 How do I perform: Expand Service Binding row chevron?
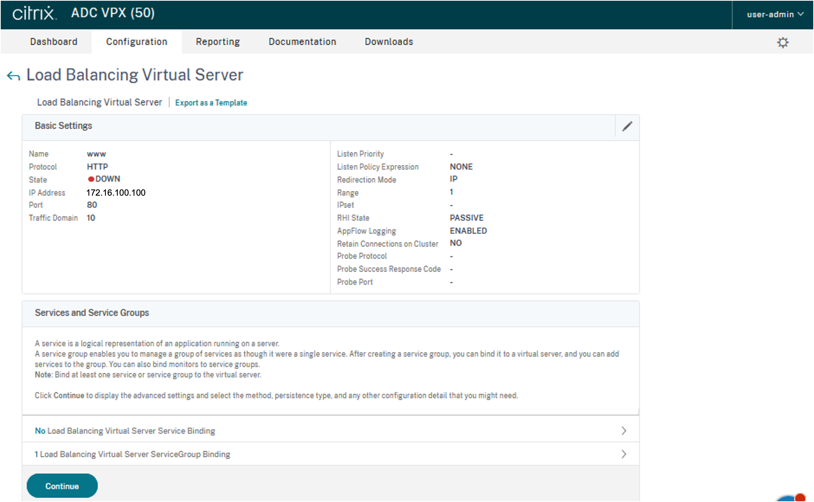tap(624, 431)
